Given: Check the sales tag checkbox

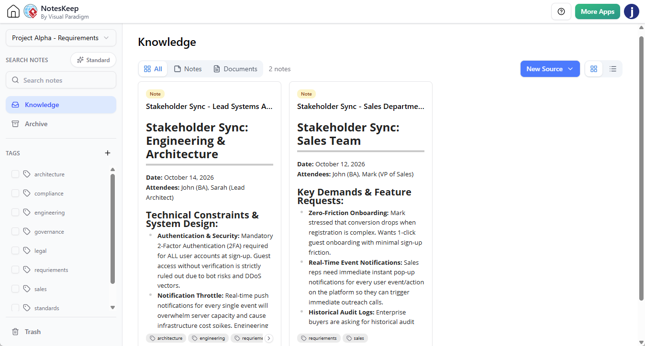Looking at the screenshot, I should (15, 289).
